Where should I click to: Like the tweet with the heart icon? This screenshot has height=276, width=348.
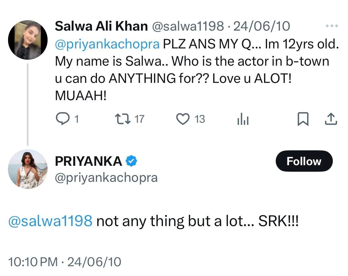(183, 119)
